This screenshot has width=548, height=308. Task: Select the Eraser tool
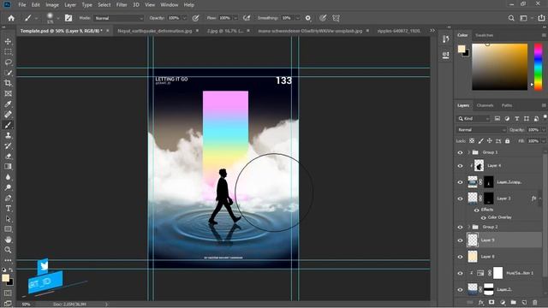(x=8, y=156)
